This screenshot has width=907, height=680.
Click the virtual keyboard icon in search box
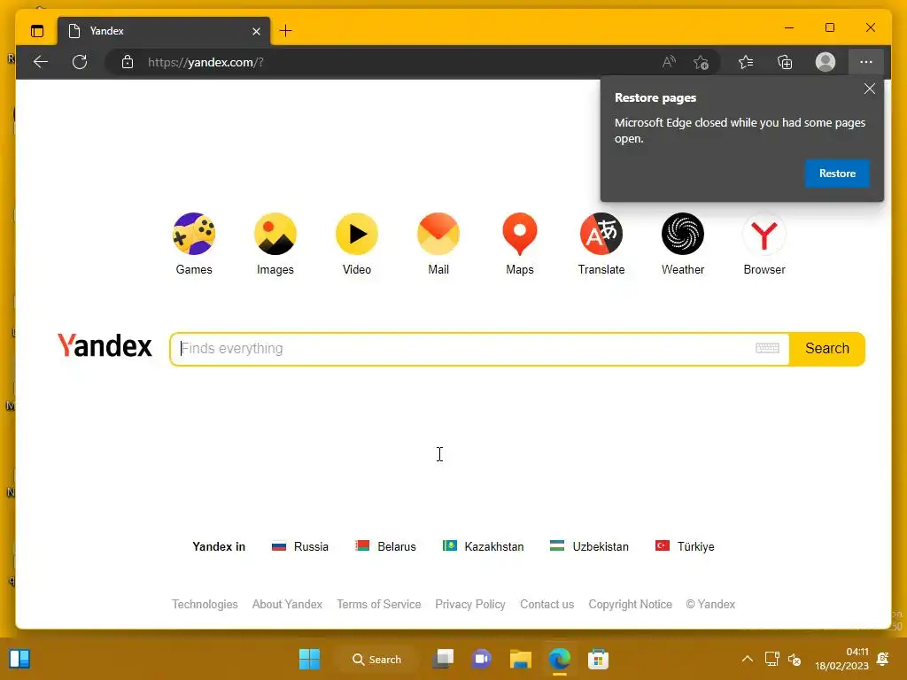pos(768,348)
